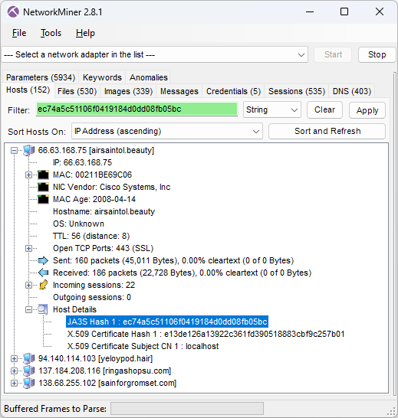Click the vertical scrollbar at the right edge
The width and height of the screenshot is (398, 418).
point(394,234)
